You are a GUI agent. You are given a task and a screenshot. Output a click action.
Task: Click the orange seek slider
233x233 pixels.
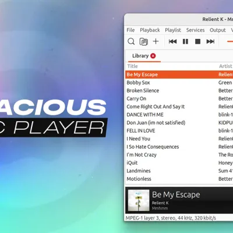click(230, 41)
